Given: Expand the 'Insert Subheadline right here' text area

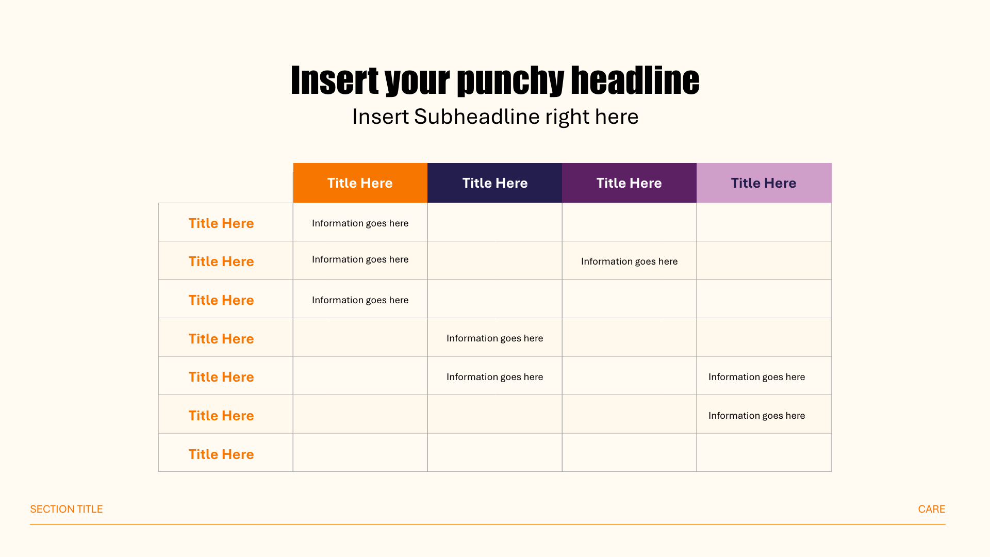Looking at the screenshot, I should [x=494, y=117].
